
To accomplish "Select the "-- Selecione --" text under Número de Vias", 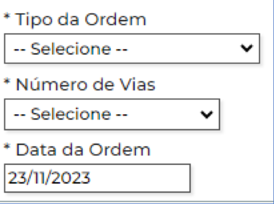I will [x=70, y=114].
